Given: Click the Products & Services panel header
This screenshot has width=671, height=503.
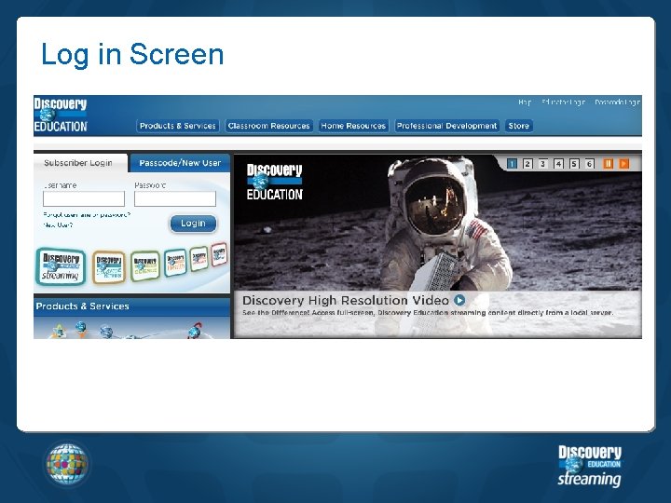Looking at the screenshot, I should (x=131, y=306).
